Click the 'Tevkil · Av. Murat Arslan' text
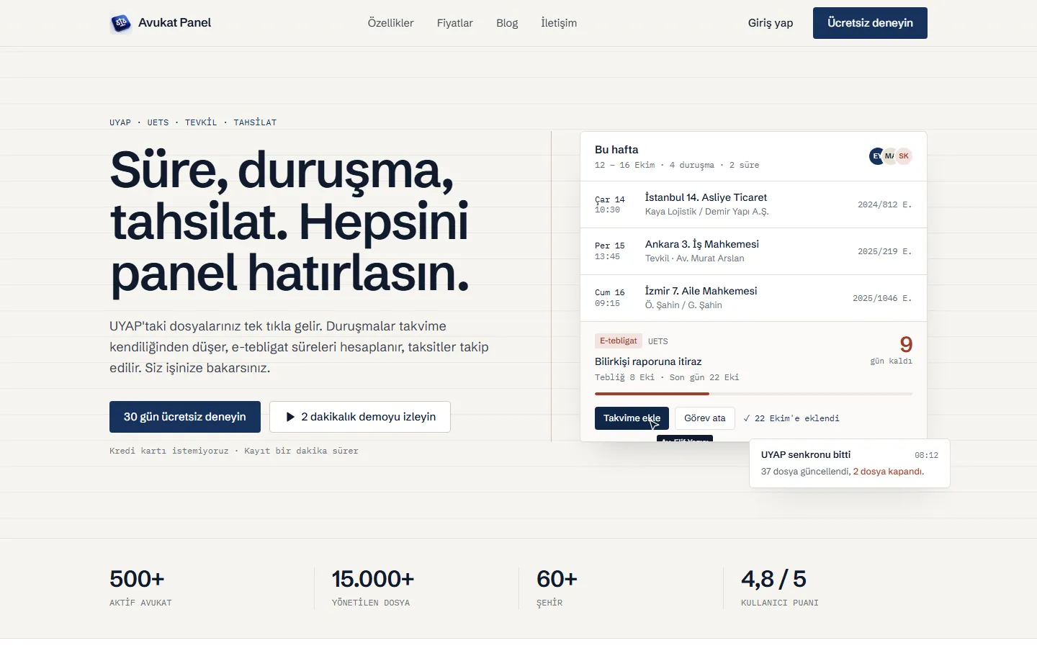 click(x=695, y=258)
